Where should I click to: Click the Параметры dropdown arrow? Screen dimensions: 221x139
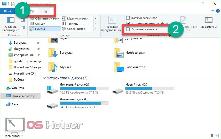pos(209,30)
